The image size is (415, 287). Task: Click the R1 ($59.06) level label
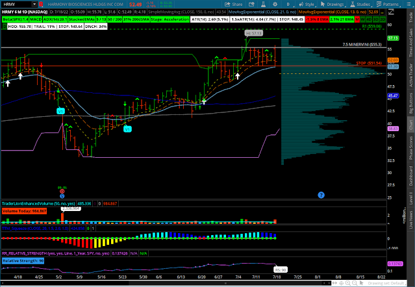(371, 27)
